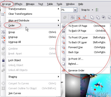The image size is (111, 97).
Task: Open the zoom level dropdown arrow
Action: 75,10
